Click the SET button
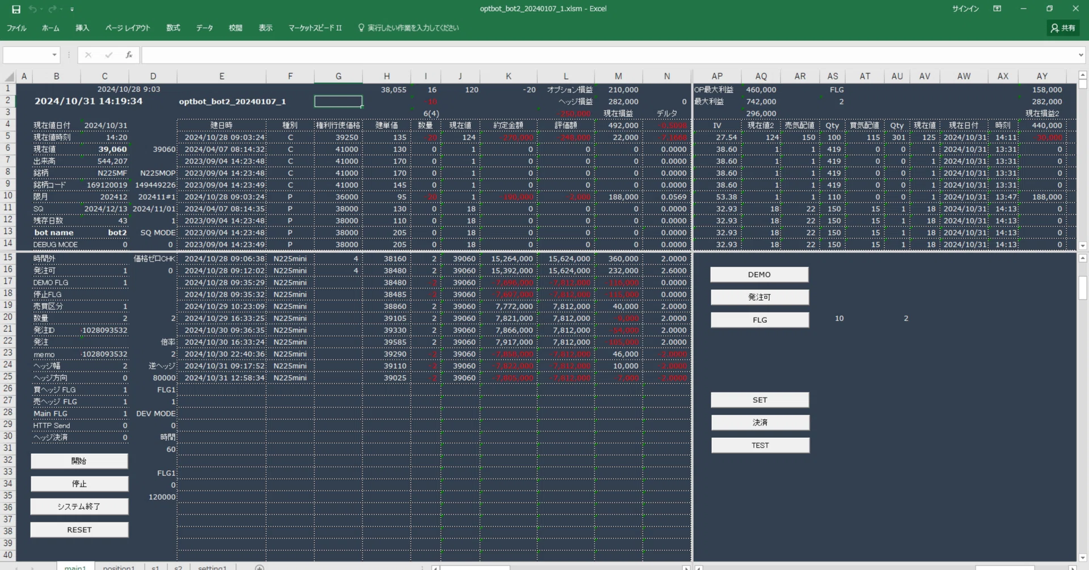Image resolution: width=1089 pixels, height=570 pixels. click(x=760, y=400)
